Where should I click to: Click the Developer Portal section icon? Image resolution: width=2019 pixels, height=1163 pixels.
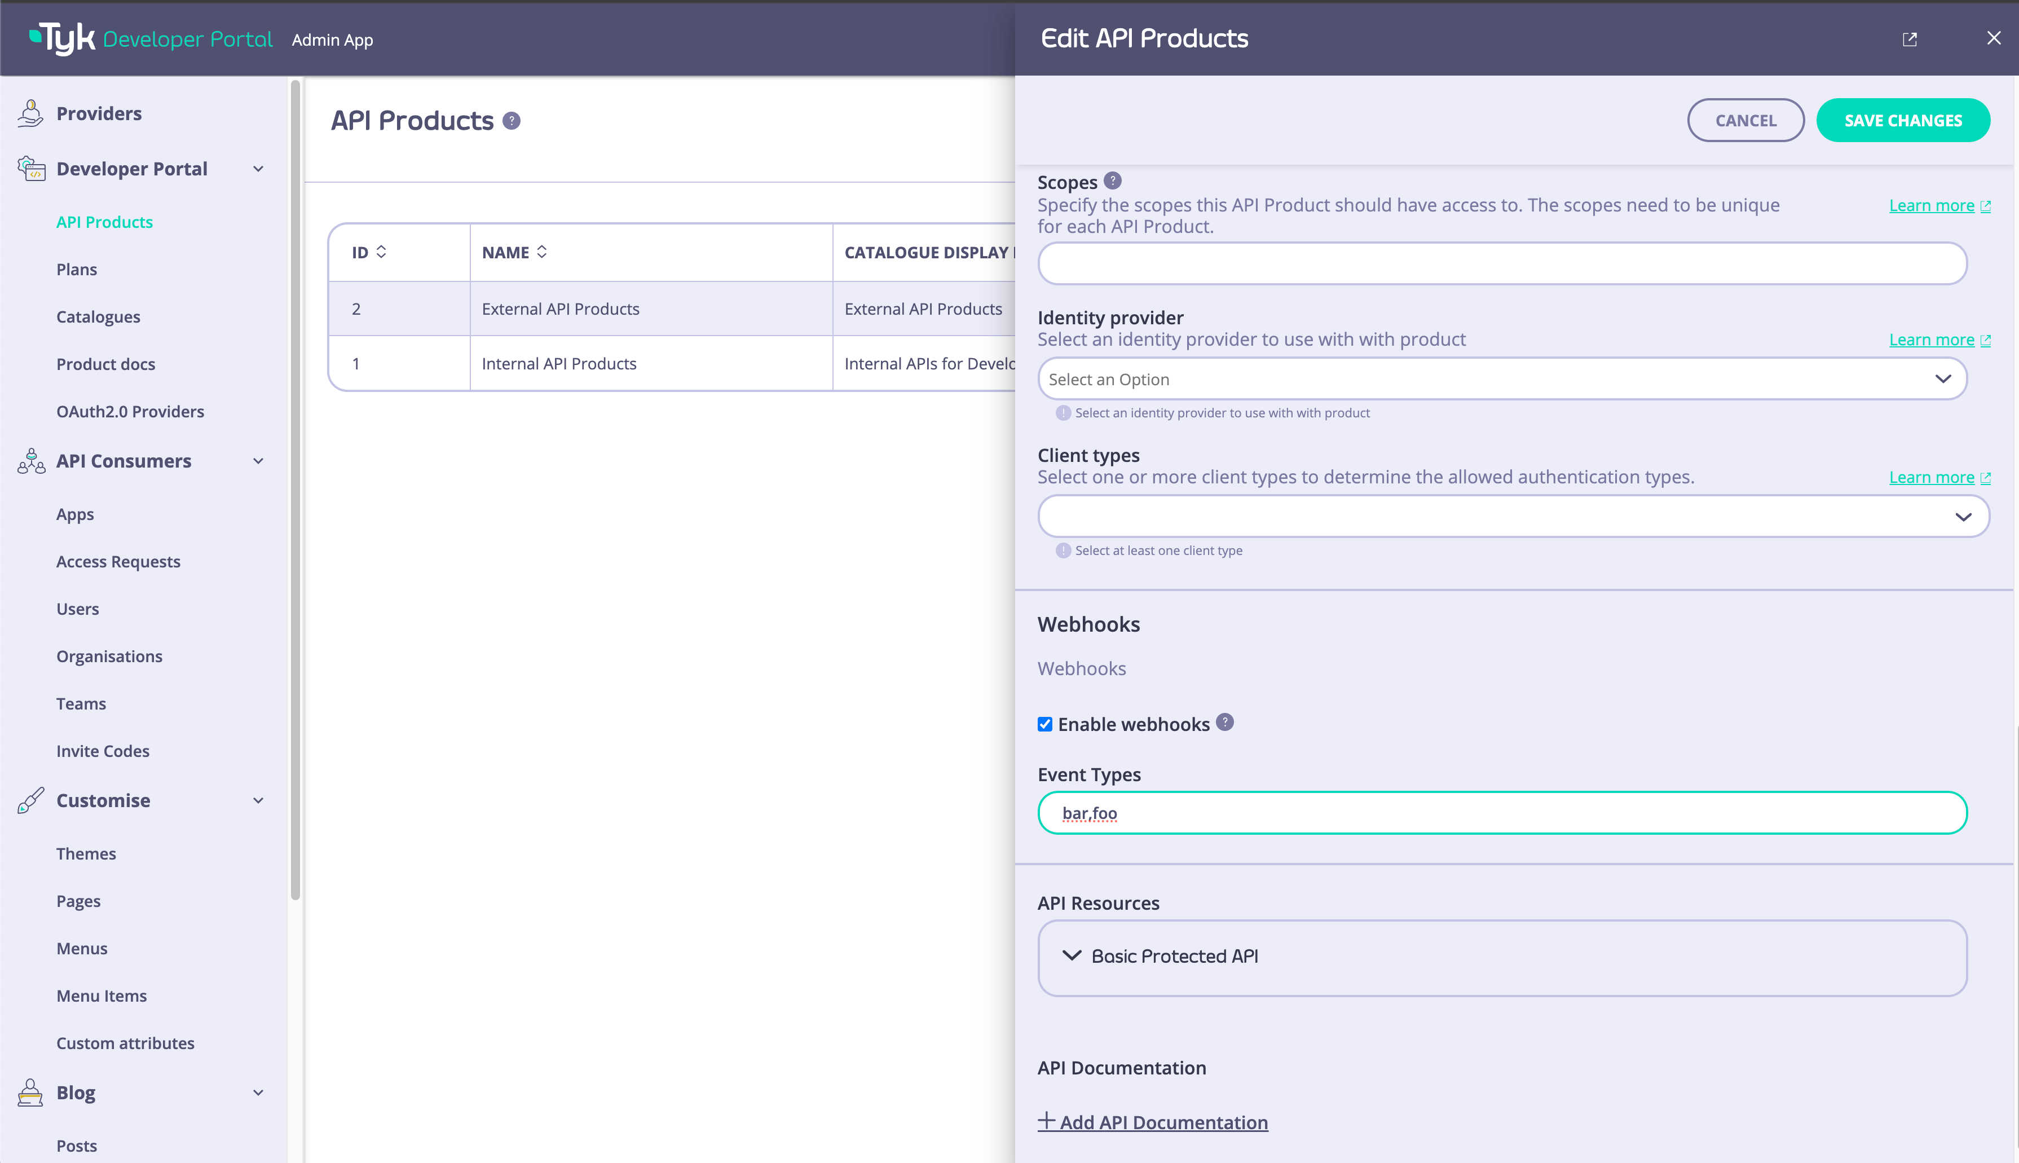[x=31, y=169]
